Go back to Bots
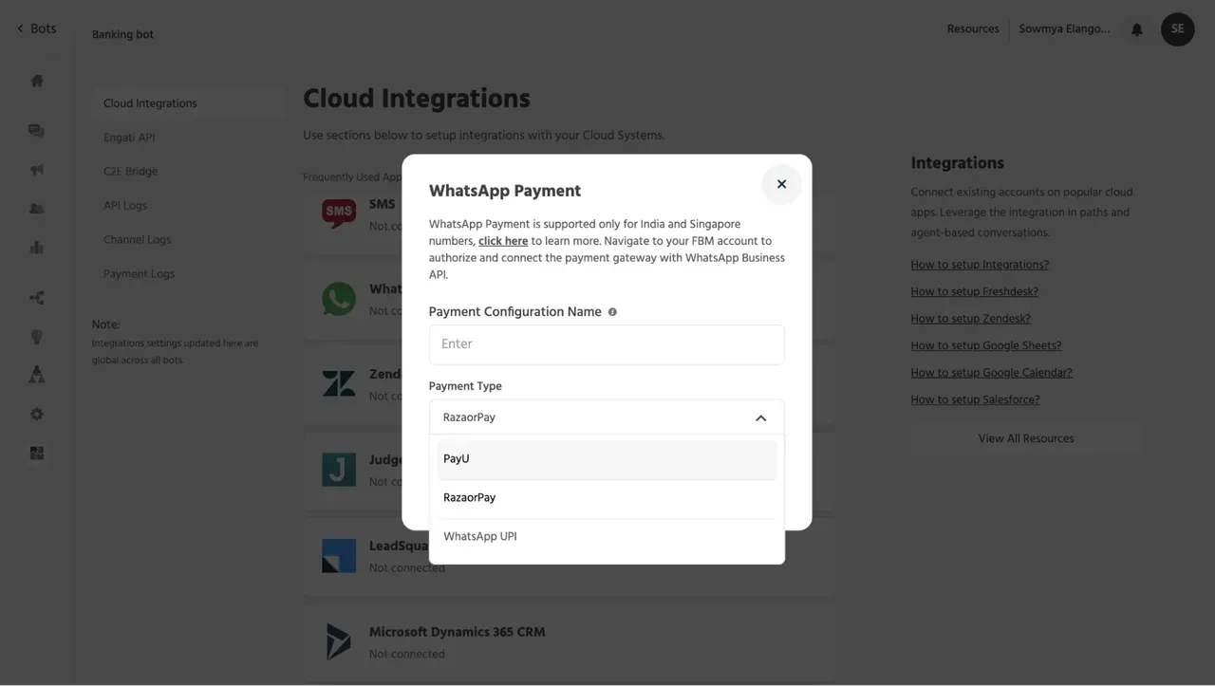The image size is (1215, 686). (x=36, y=28)
